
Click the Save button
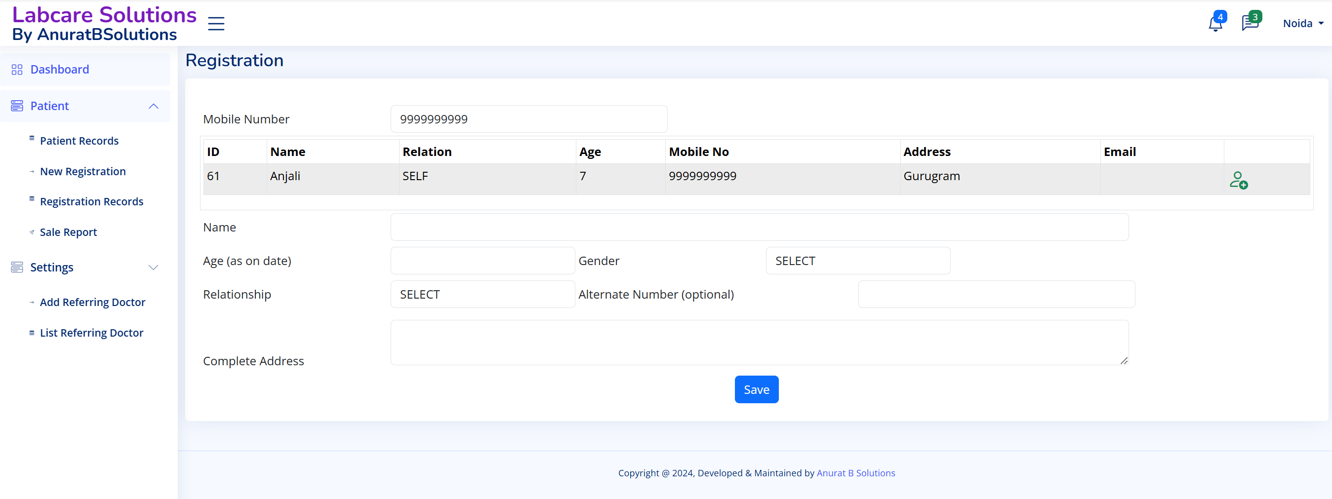tap(757, 389)
